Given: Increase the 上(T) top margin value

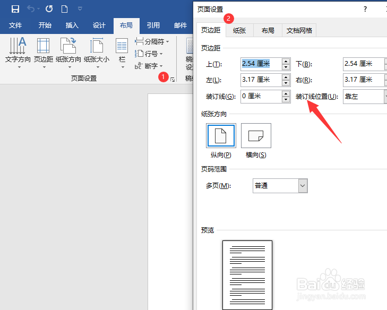Looking at the screenshot, I should 286,61.
